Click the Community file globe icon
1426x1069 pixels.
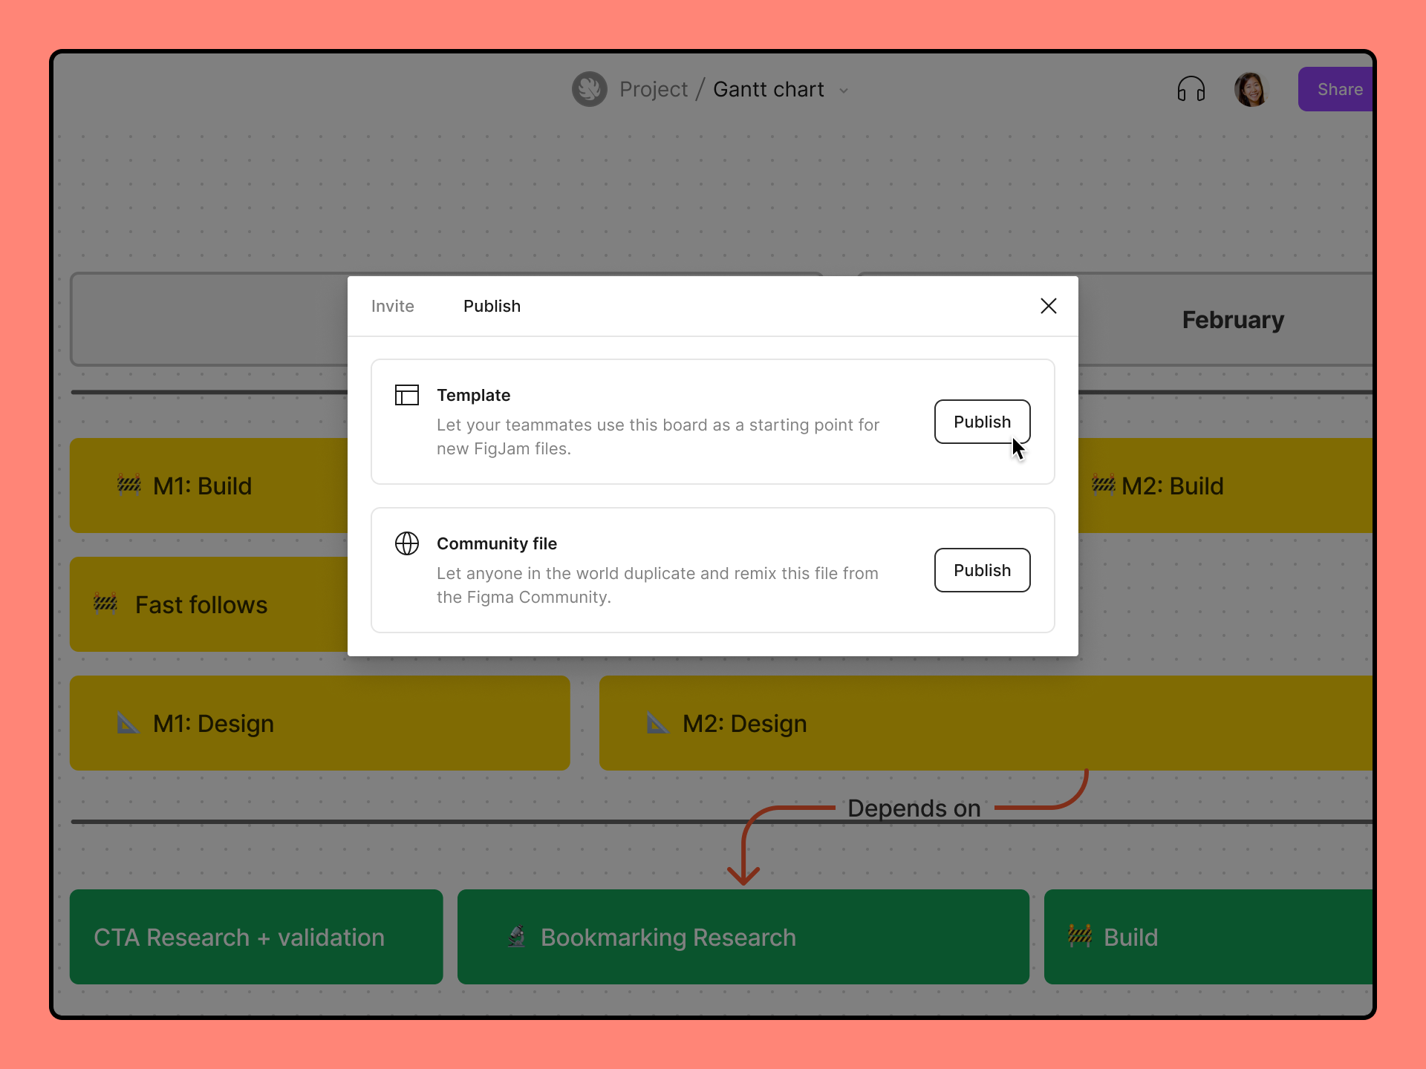pyautogui.click(x=406, y=543)
